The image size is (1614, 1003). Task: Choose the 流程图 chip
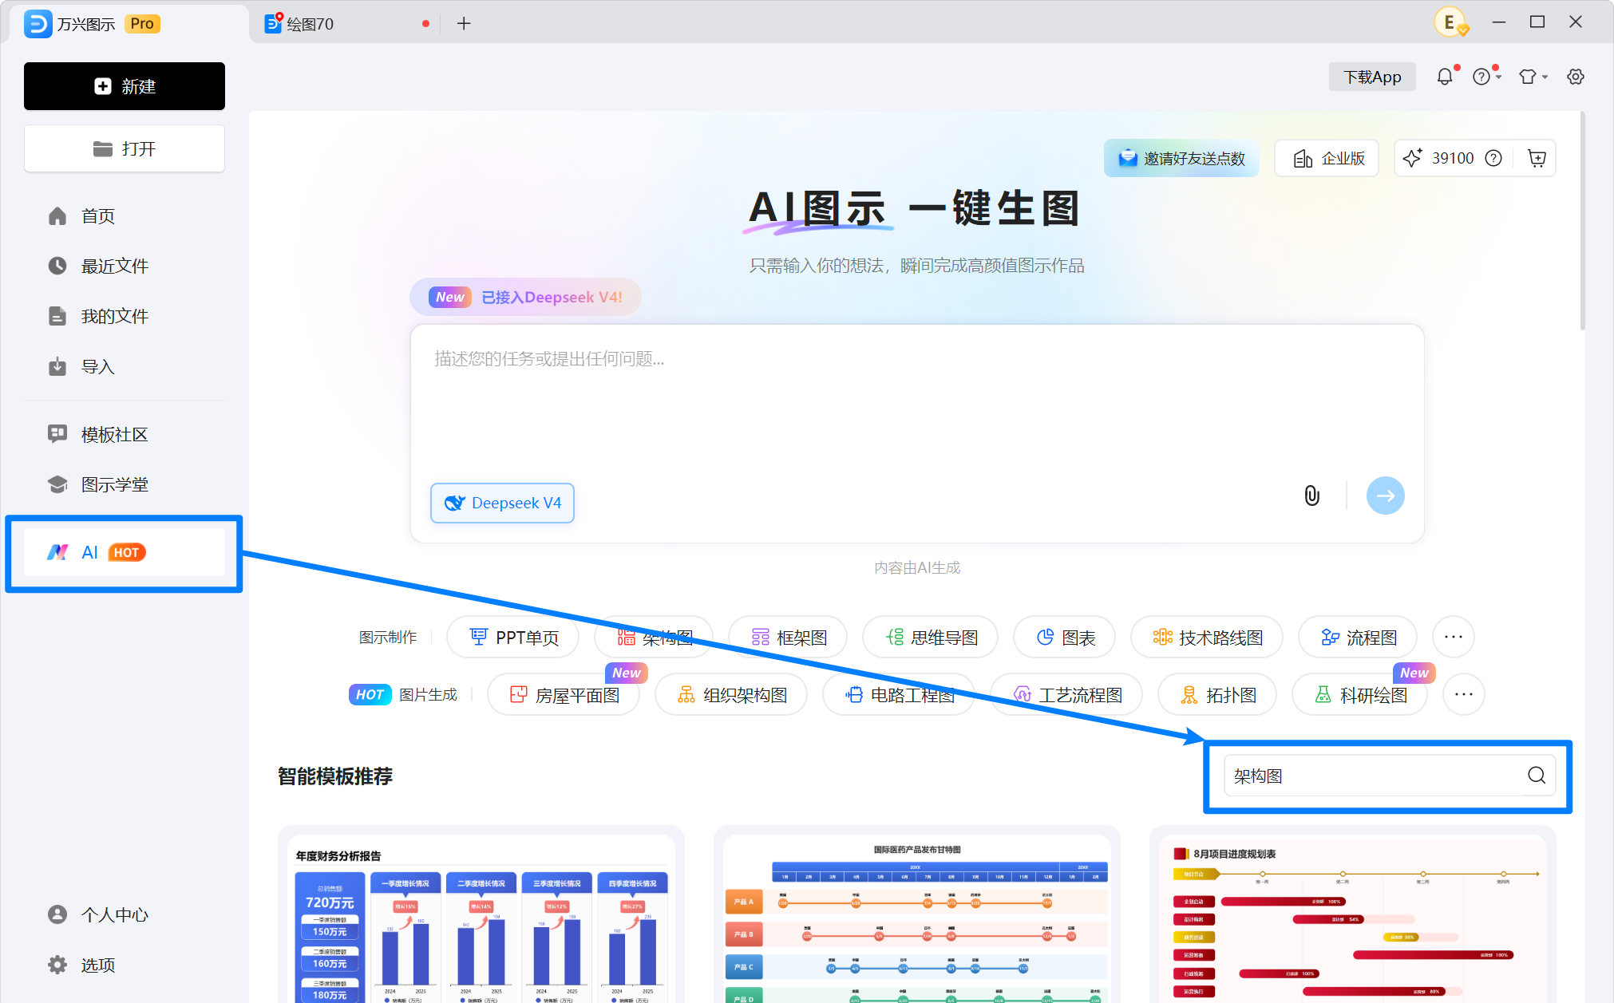(1358, 637)
